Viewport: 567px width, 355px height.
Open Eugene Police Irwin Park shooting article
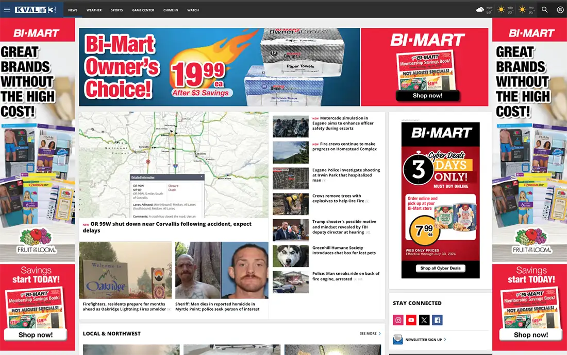(x=346, y=175)
